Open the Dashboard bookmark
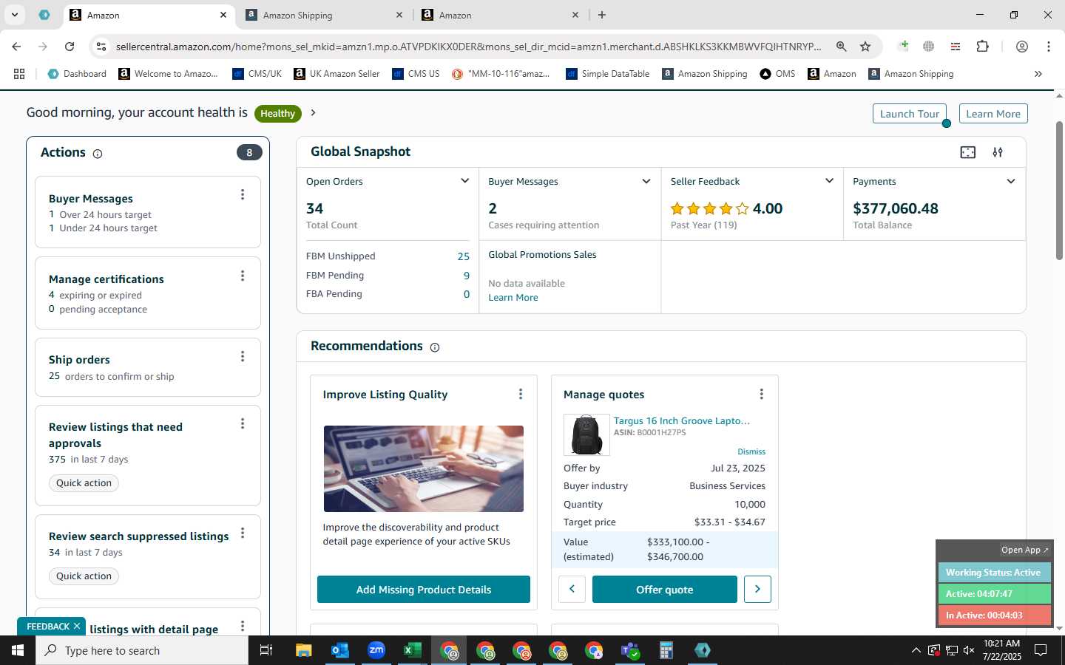Image resolution: width=1065 pixels, height=665 pixels. 77,74
